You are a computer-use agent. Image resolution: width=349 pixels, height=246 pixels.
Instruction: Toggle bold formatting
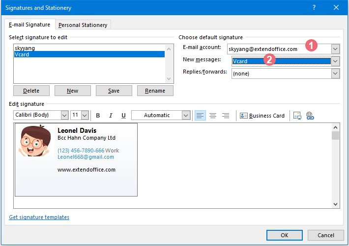coord(98,115)
